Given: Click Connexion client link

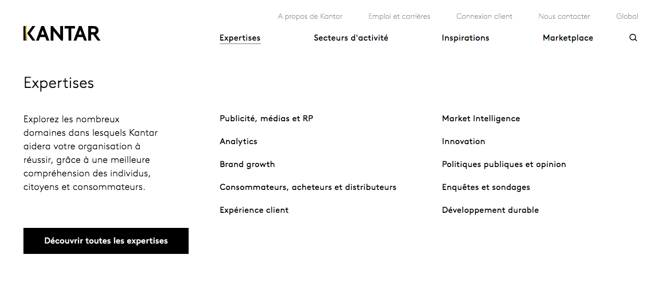Looking at the screenshot, I should tap(485, 16).
